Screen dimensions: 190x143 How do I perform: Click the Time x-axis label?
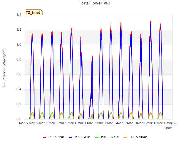pos(168,128)
